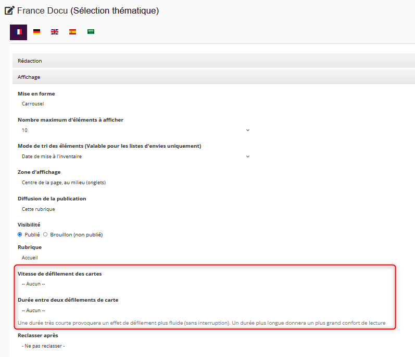The width and height of the screenshot is (415, 357).
Task: Switch to the German flag language
Action: pos(36,32)
